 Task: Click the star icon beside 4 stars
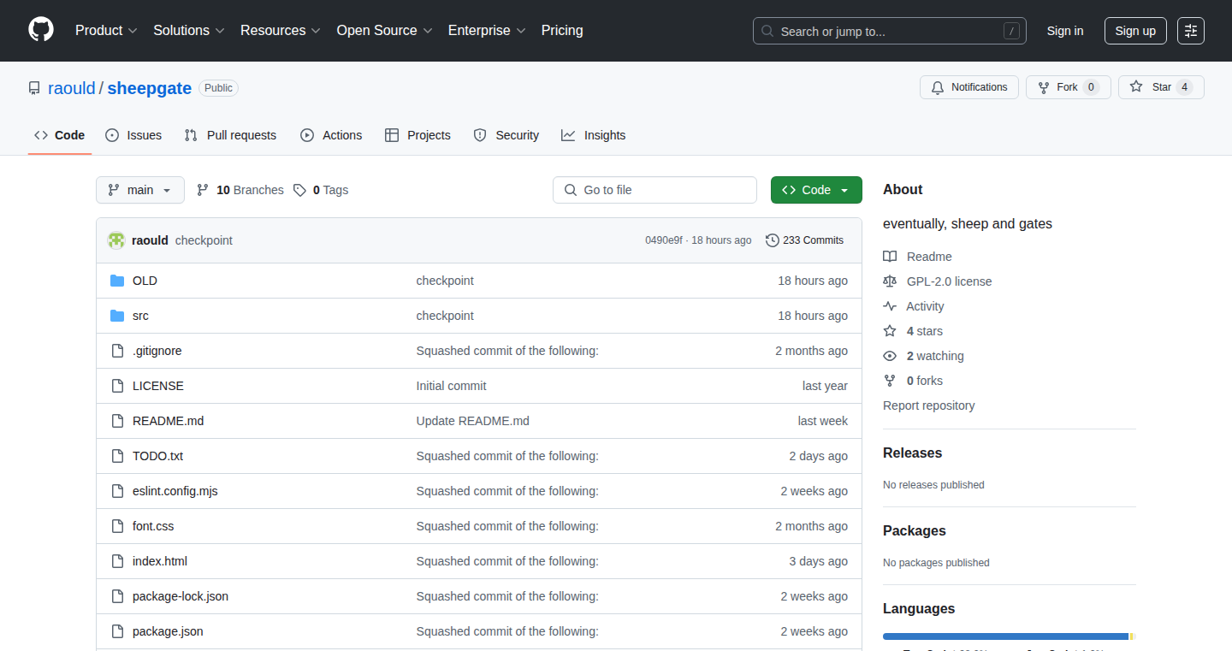(x=890, y=331)
